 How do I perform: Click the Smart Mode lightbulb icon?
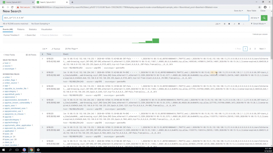point(252,24)
